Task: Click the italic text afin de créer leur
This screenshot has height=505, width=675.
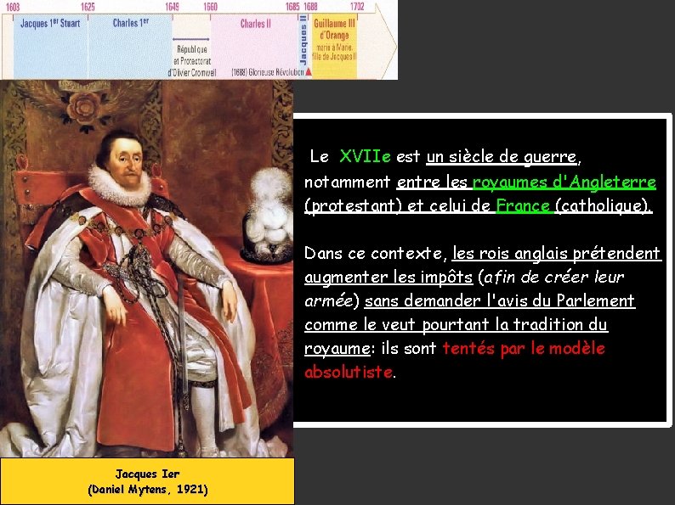Action: tap(553, 277)
